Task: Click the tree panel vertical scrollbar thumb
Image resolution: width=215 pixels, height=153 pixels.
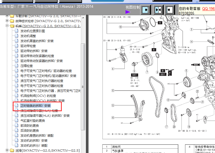Action: pyautogui.click(x=83, y=87)
